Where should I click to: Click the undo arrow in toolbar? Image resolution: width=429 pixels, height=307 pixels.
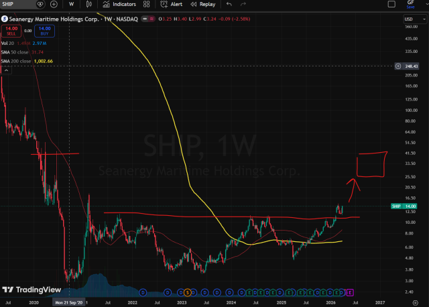point(229,4)
